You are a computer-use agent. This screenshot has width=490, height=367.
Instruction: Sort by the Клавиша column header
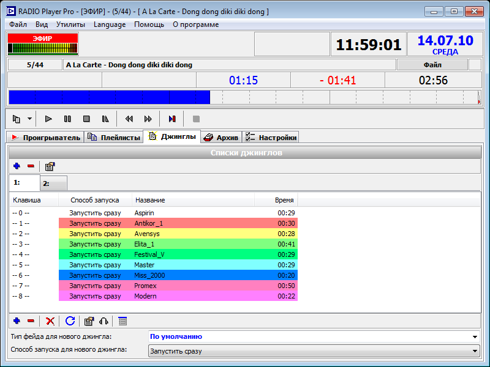click(34, 200)
